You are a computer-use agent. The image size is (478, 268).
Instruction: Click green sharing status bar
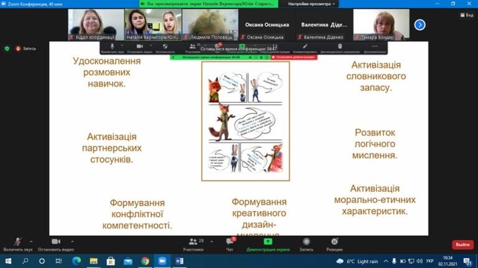[220, 57]
